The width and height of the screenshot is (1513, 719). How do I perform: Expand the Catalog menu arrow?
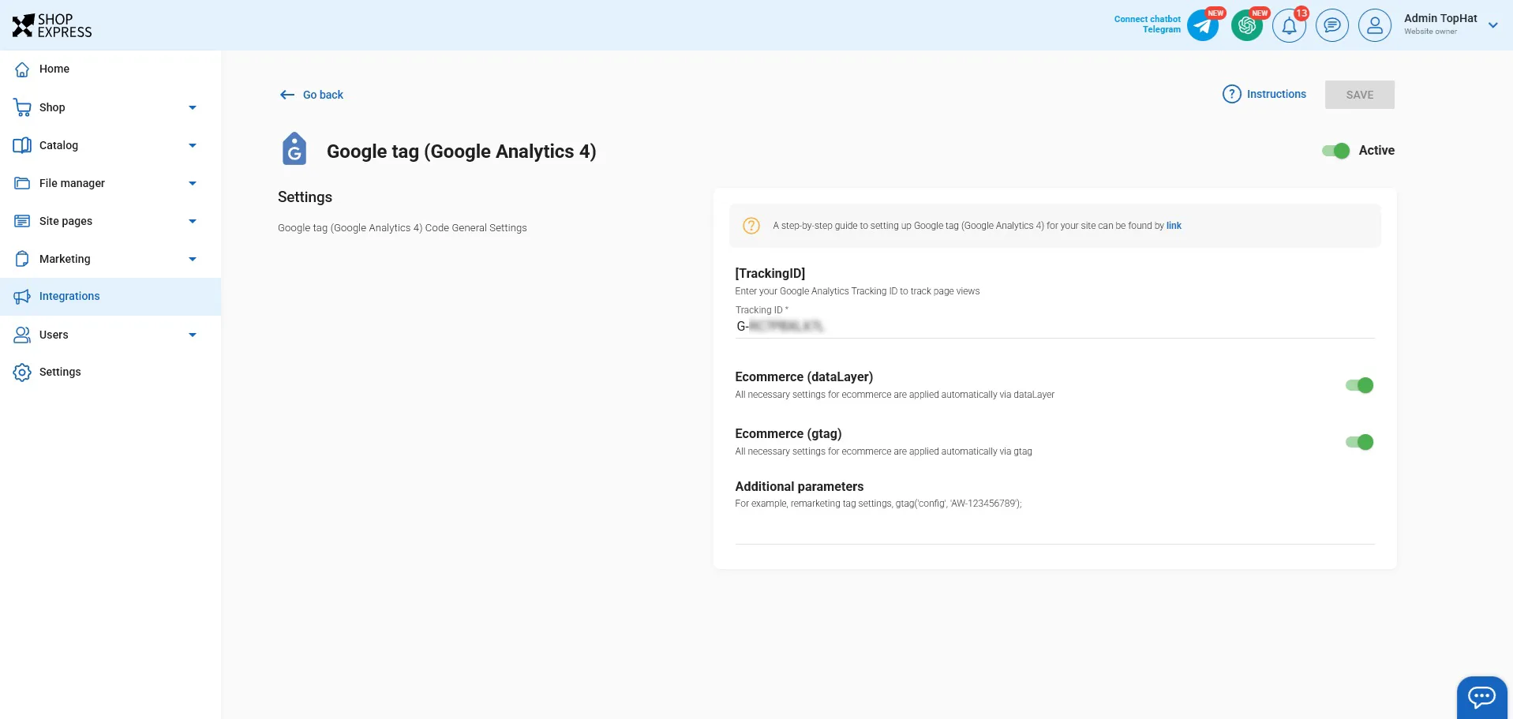tap(193, 145)
